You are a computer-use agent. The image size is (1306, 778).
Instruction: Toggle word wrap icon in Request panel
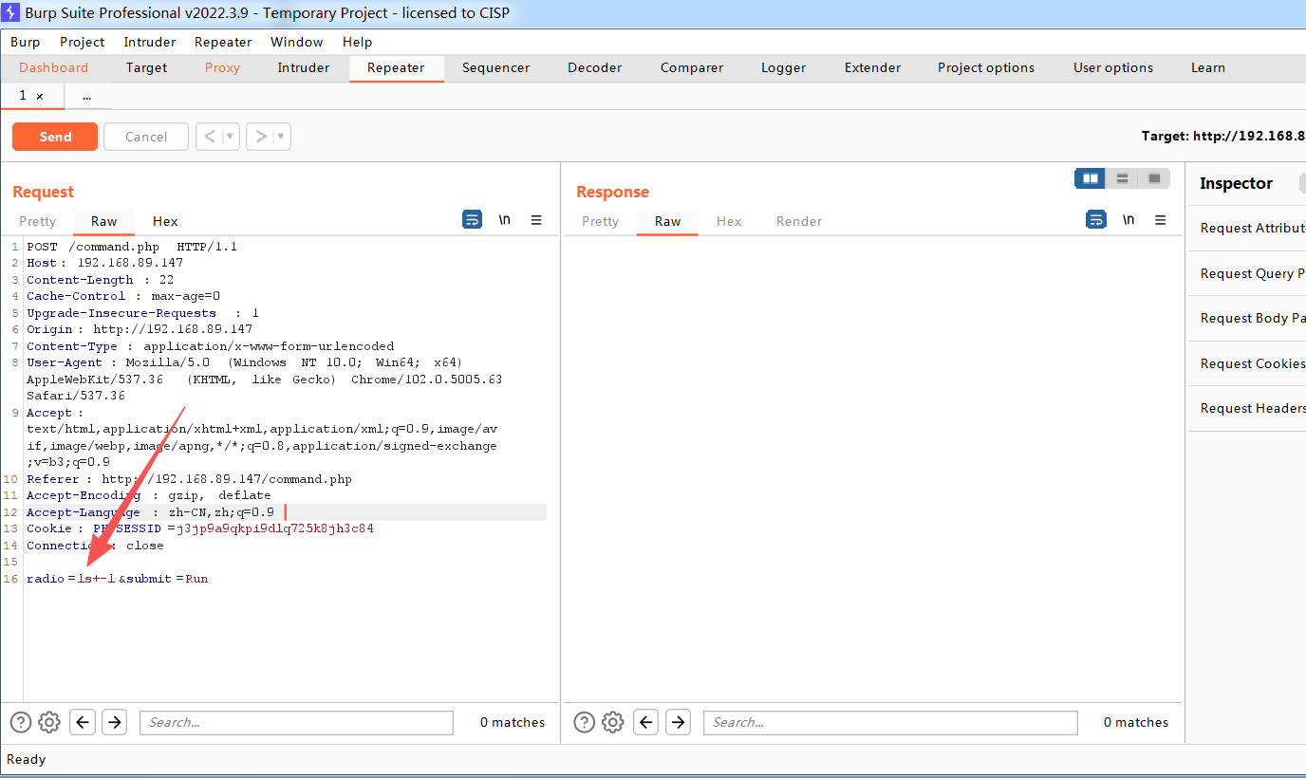tap(472, 220)
